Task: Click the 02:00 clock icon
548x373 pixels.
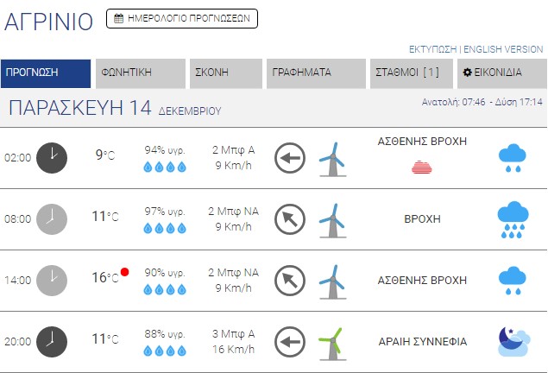Action: click(x=52, y=157)
